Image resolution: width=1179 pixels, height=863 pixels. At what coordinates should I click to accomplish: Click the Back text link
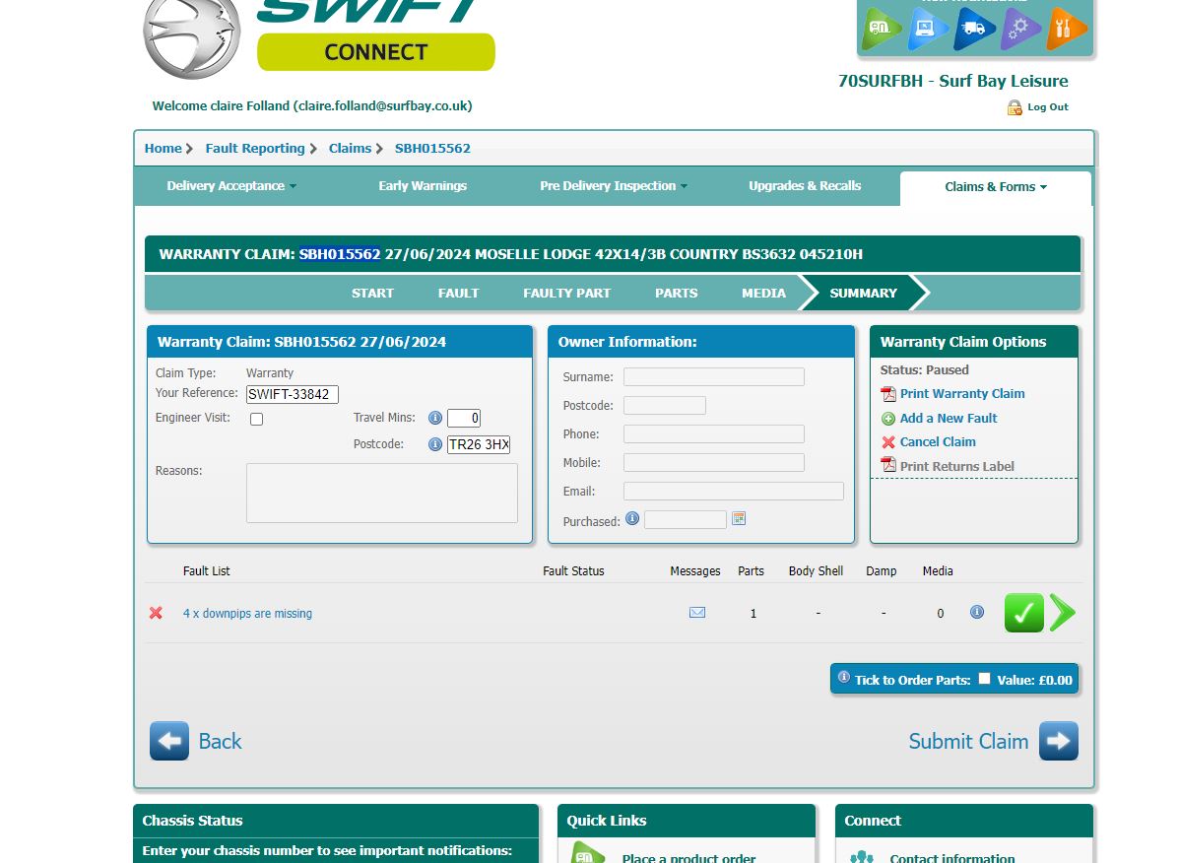pos(220,741)
